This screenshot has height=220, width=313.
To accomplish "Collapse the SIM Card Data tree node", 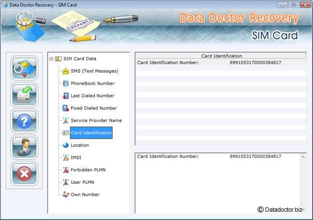I will click(x=51, y=59).
